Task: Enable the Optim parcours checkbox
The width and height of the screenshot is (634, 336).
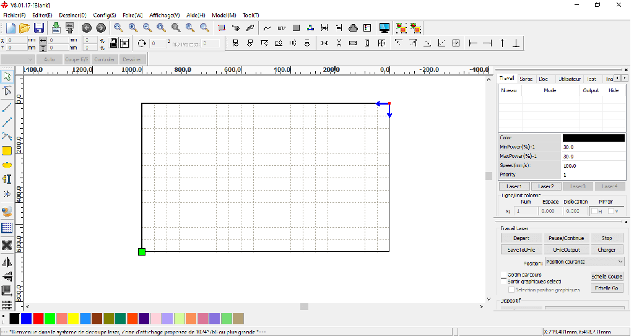Action: [503, 275]
